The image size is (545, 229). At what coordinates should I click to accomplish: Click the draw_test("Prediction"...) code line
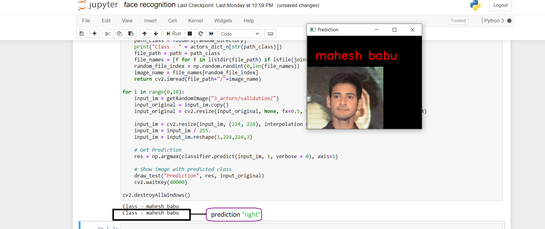pyautogui.click(x=199, y=176)
